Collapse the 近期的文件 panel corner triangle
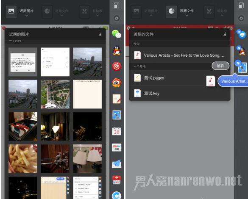248x199 pixels. [x=225, y=34]
